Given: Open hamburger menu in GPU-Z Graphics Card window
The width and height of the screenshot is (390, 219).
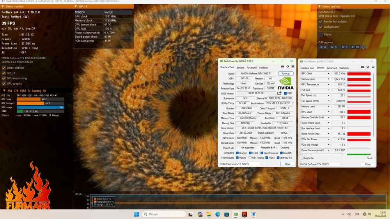Looking at the screenshot, I should [x=293, y=67].
